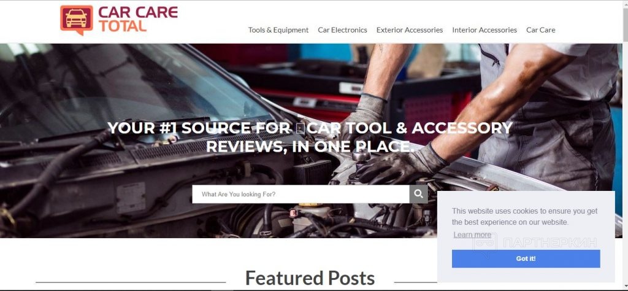Go to Exterior Accessories category
This screenshot has height=291, width=628.
point(410,30)
